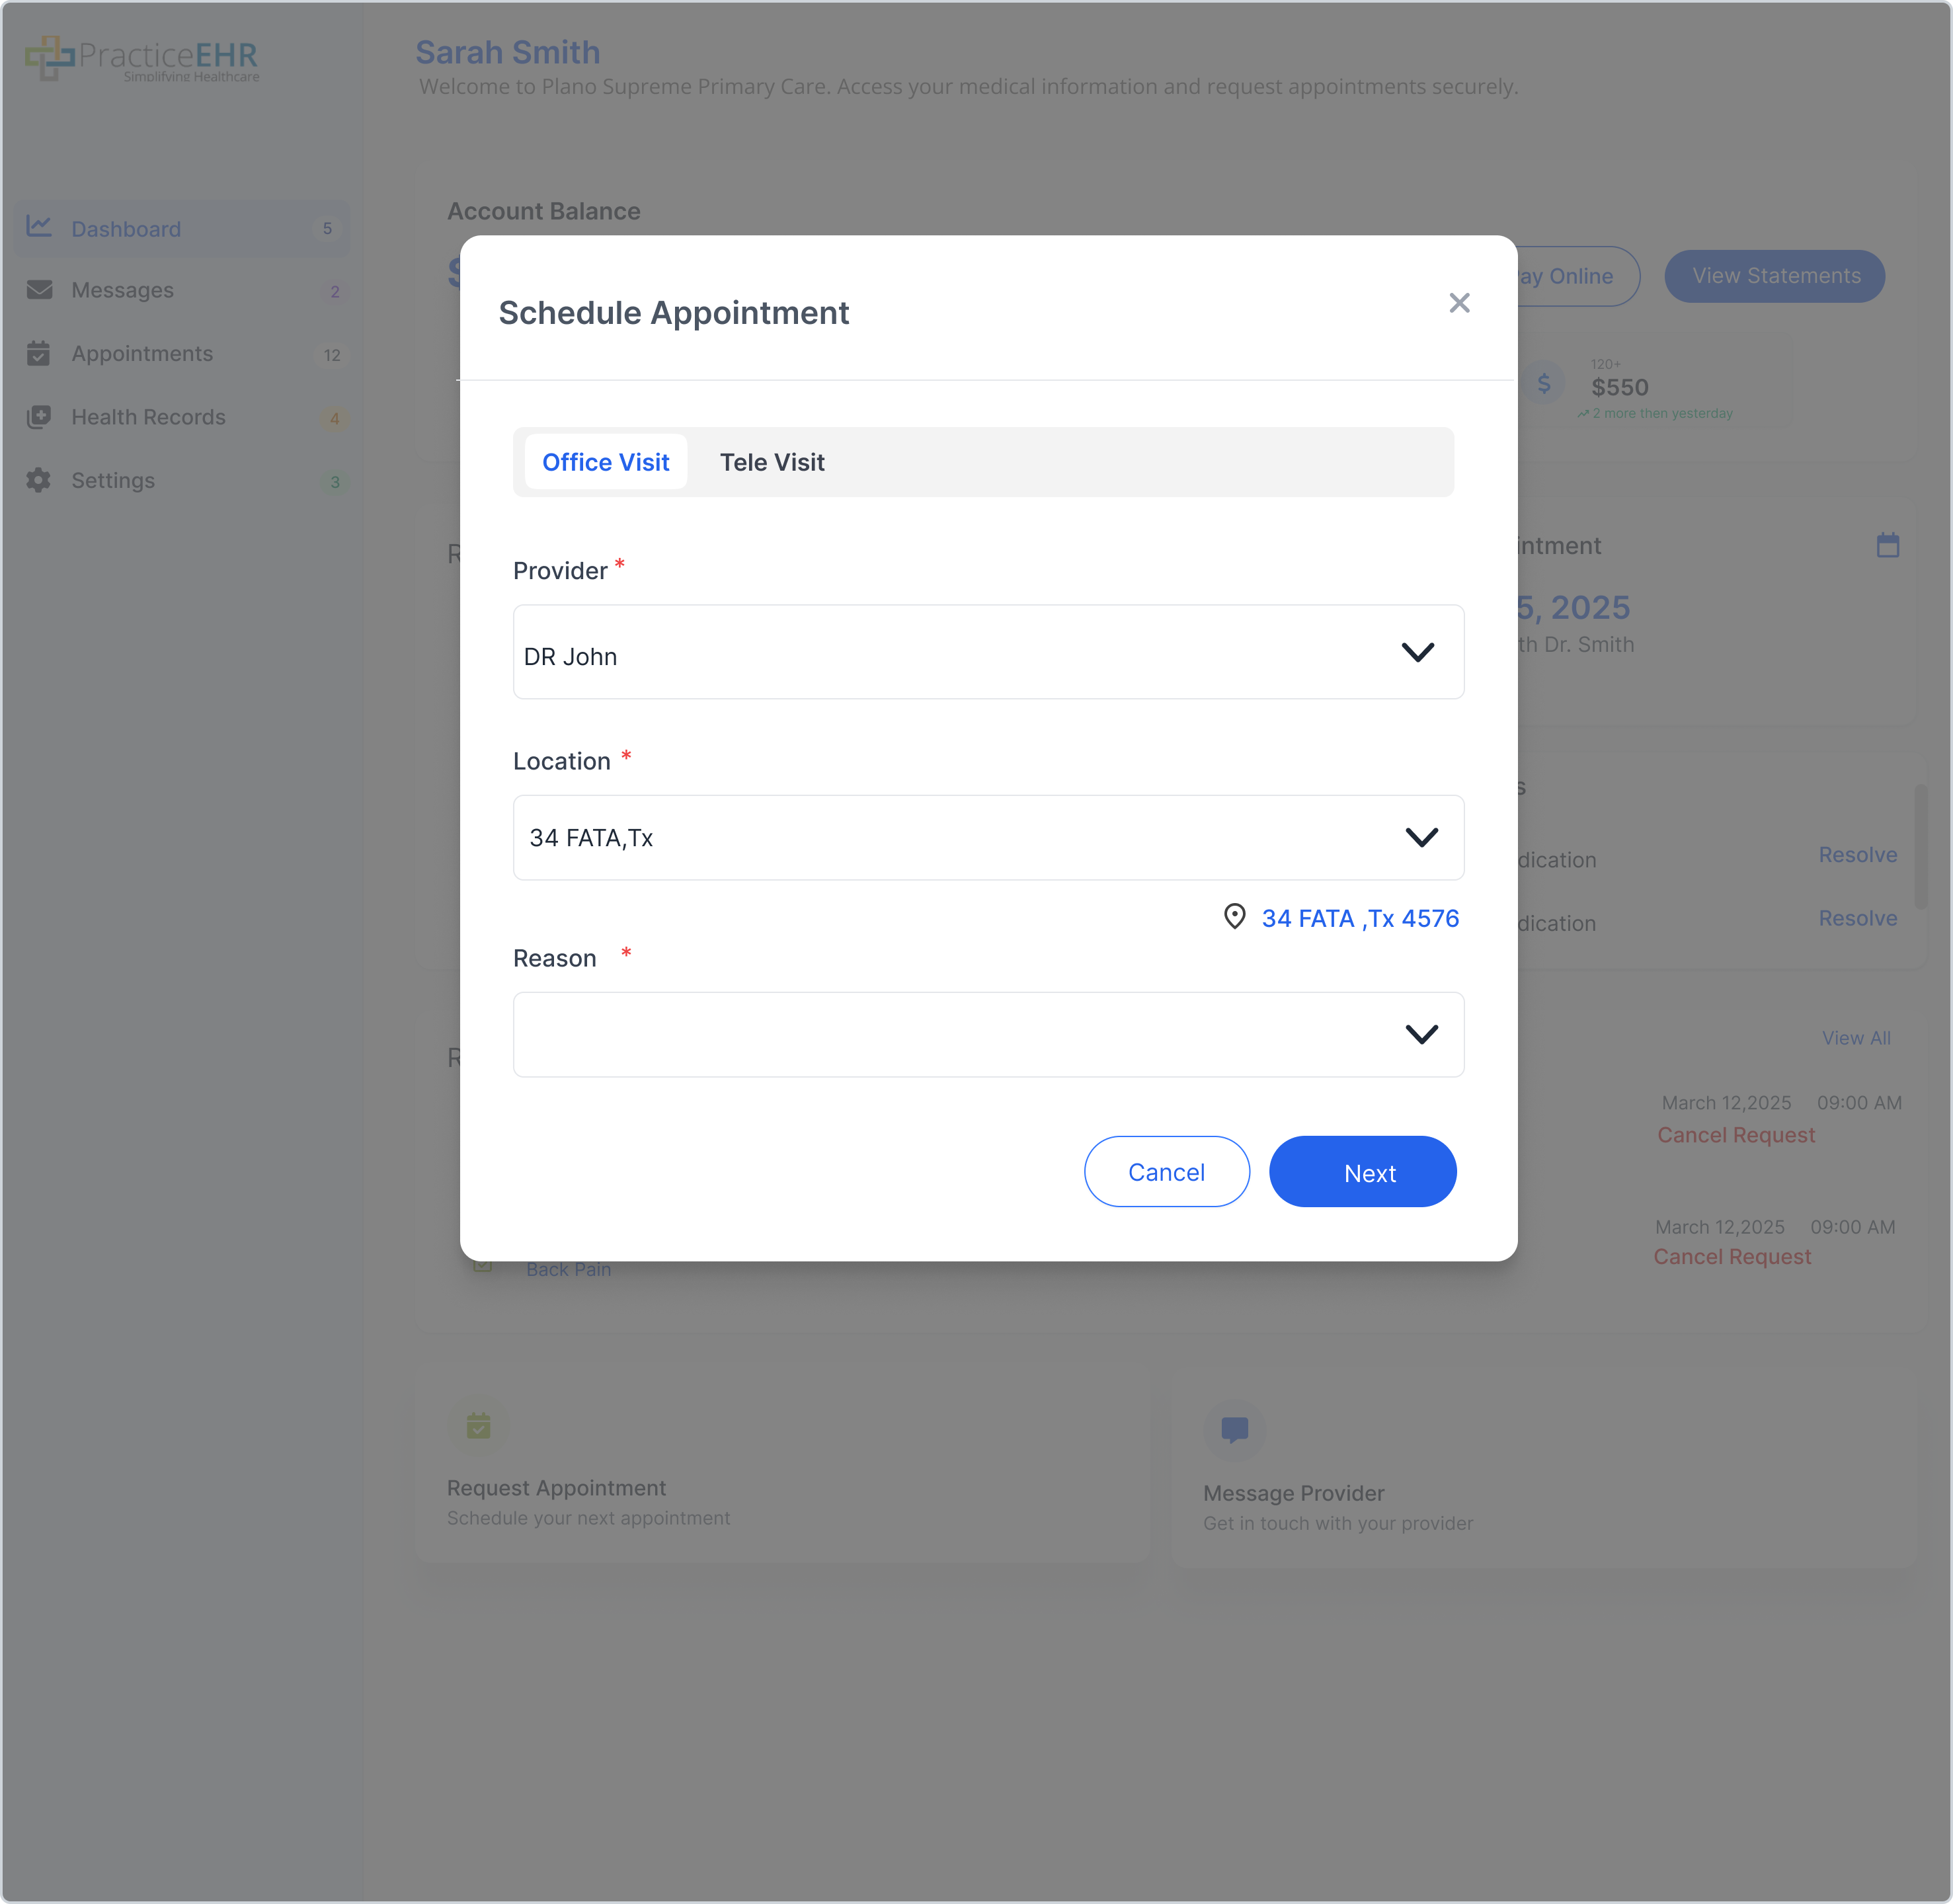Screen dimensions: 1953x1904
Task: Open Messages via the envelope icon
Action: [39, 289]
